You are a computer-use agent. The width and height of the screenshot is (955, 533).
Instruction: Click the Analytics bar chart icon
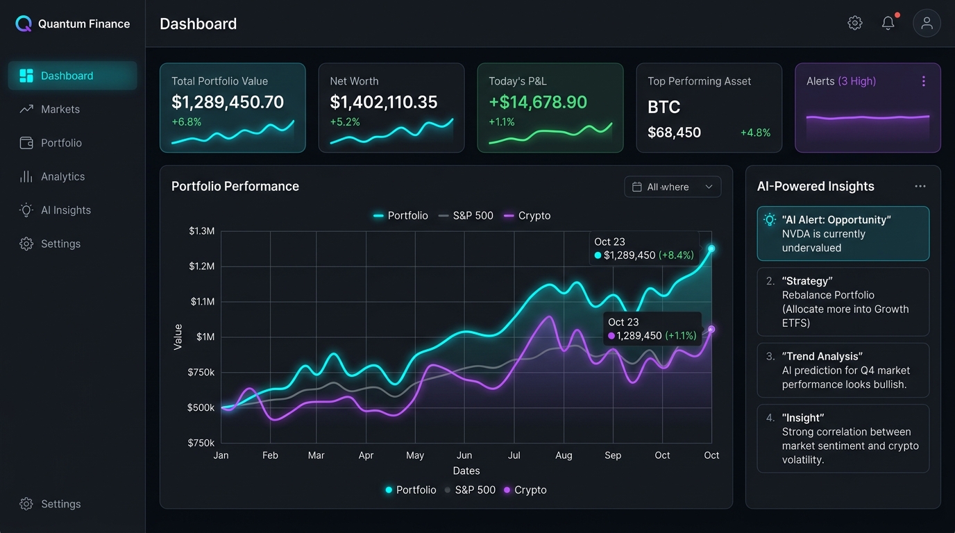(26, 176)
